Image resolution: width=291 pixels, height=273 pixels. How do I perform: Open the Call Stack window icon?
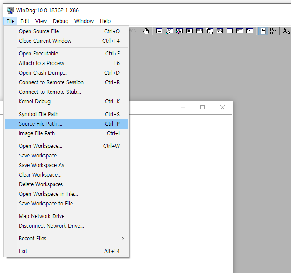[210, 31]
